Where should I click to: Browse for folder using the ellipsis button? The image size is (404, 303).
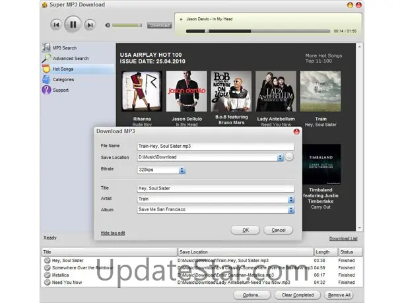click(289, 157)
